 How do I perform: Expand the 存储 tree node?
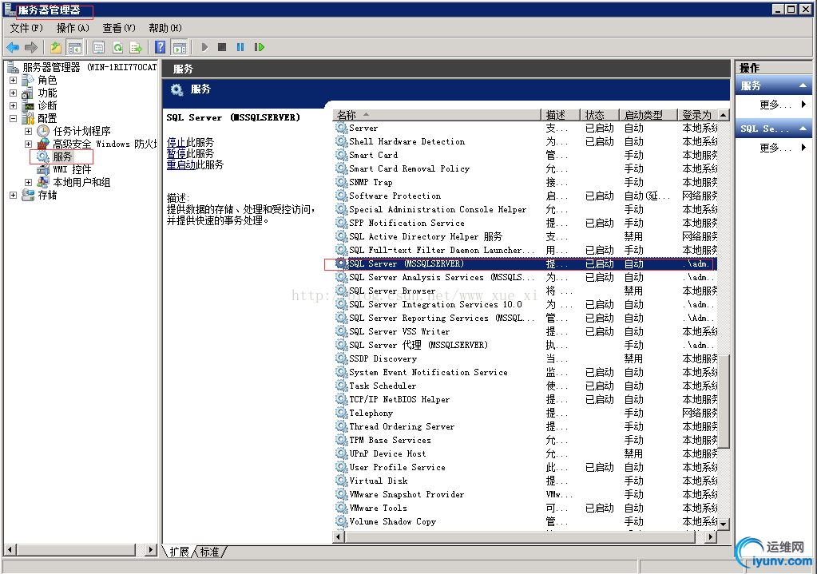click(x=13, y=195)
